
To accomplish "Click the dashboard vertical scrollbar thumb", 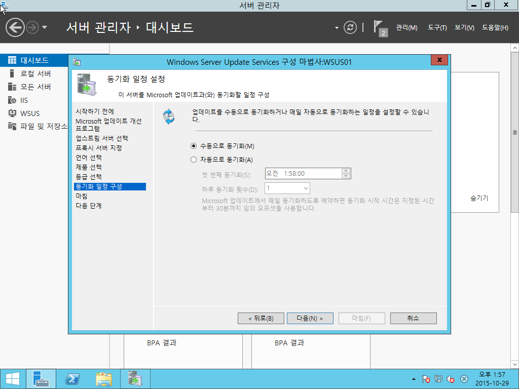I will [x=515, y=132].
